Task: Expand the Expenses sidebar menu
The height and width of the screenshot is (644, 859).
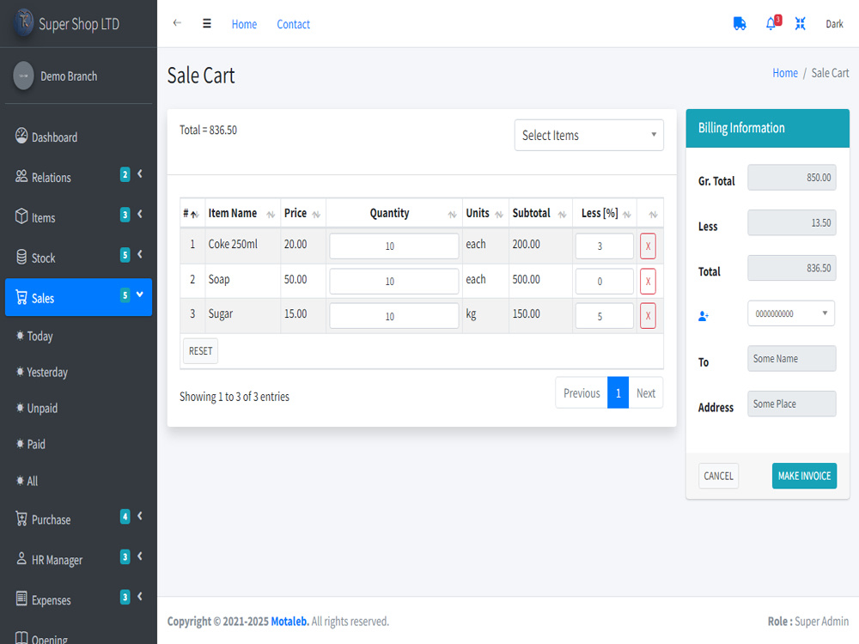Action: point(78,599)
